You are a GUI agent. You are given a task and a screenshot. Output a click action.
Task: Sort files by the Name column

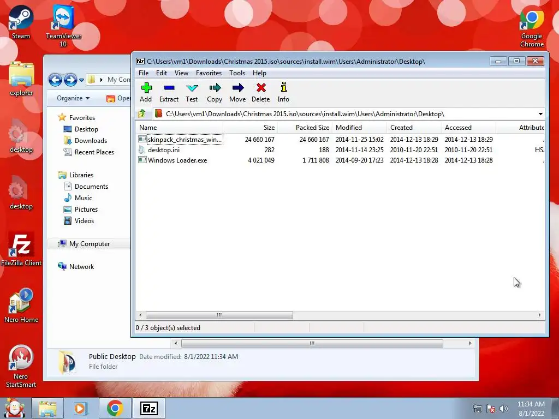(x=179, y=128)
